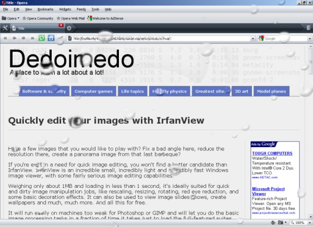Open the Widgets menu
The height and width of the screenshot is (227, 313).
click(x=65, y=9)
